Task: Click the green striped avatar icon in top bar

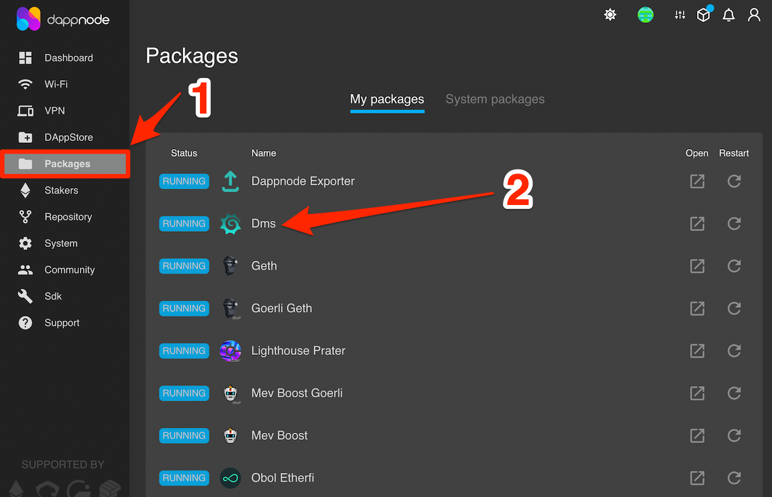Action: 646,15
